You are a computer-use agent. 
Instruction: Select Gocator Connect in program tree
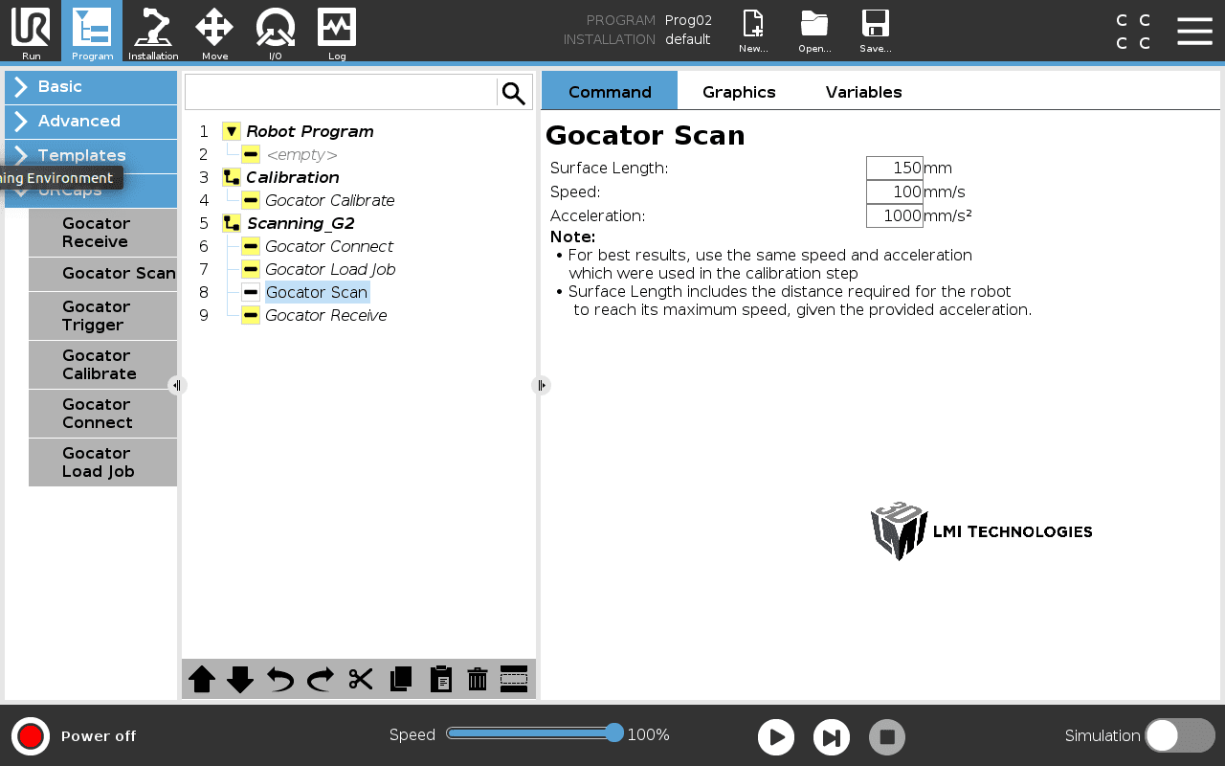pos(328,246)
